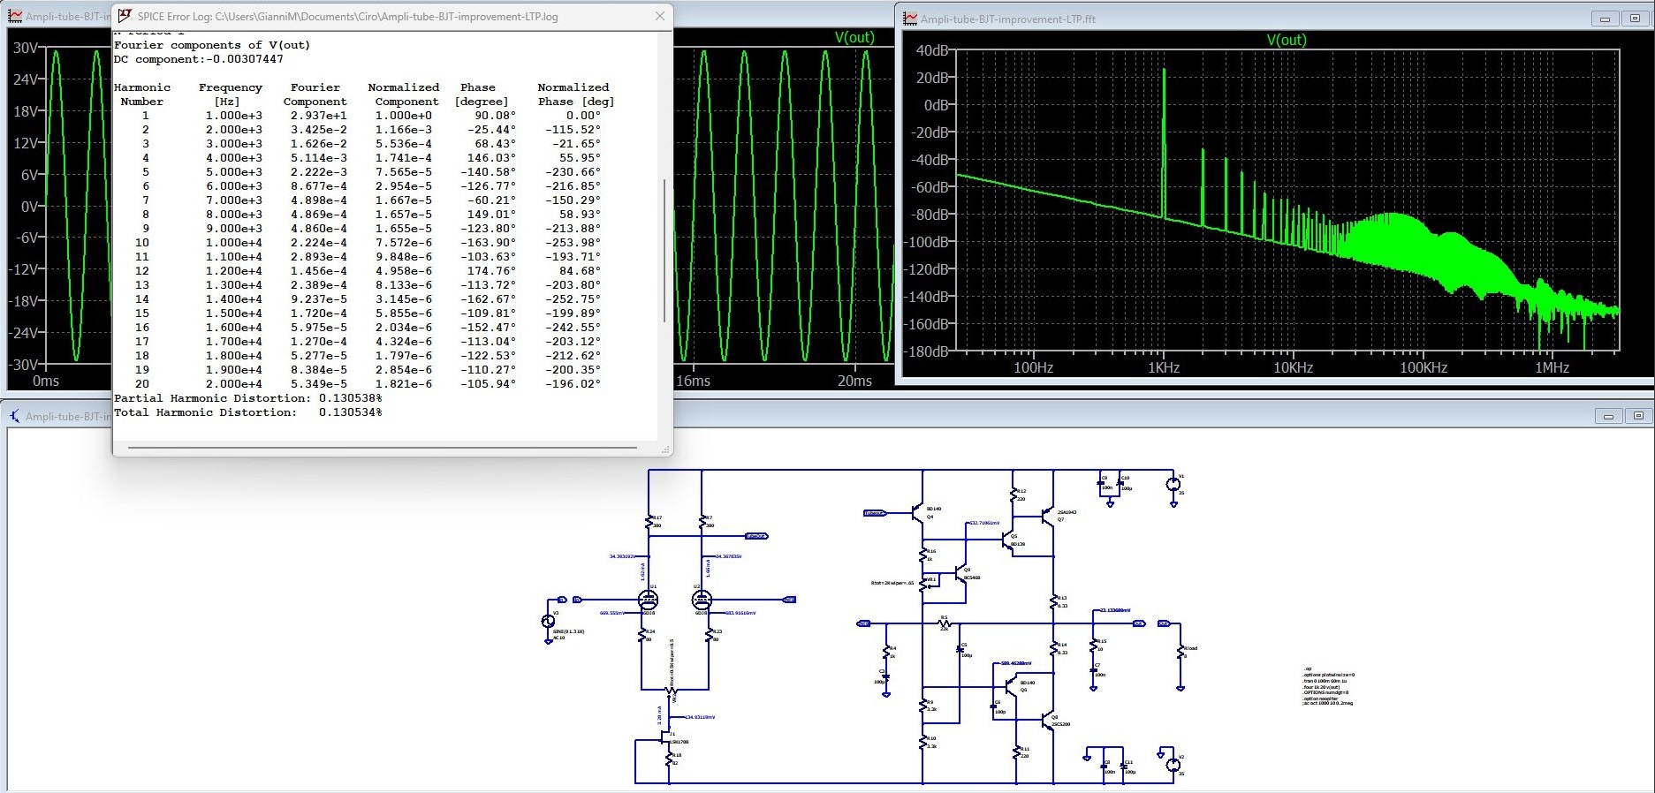Click Partial Harmonic Distortion line in log
The height and width of the screenshot is (793, 1655).
click(x=248, y=398)
